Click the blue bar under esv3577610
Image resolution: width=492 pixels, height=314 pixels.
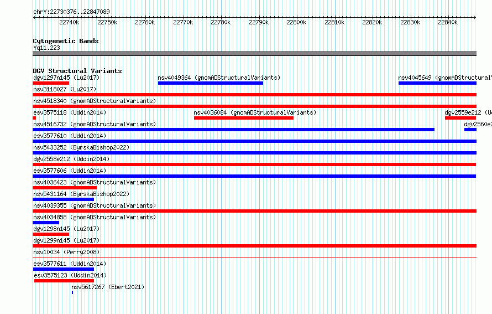[x=254, y=141]
